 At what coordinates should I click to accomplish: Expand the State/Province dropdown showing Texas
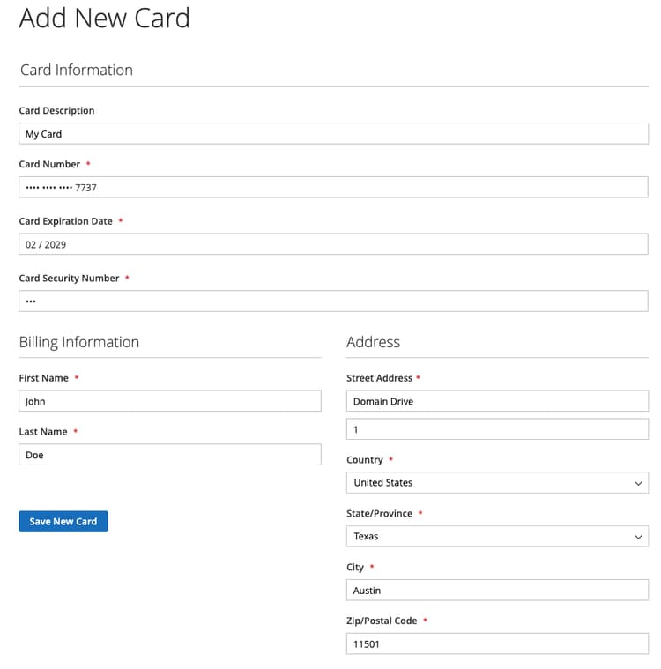pyautogui.click(x=497, y=537)
